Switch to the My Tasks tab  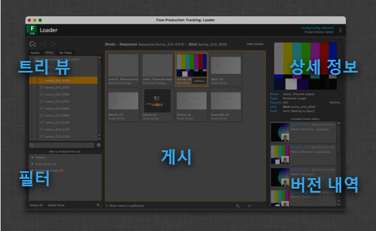click(65, 53)
